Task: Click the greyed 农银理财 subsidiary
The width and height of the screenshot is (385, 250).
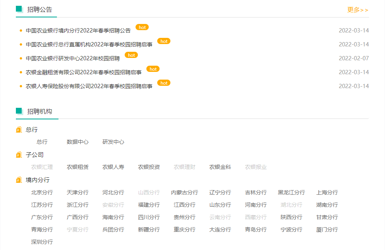Action: tap(184, 167)
